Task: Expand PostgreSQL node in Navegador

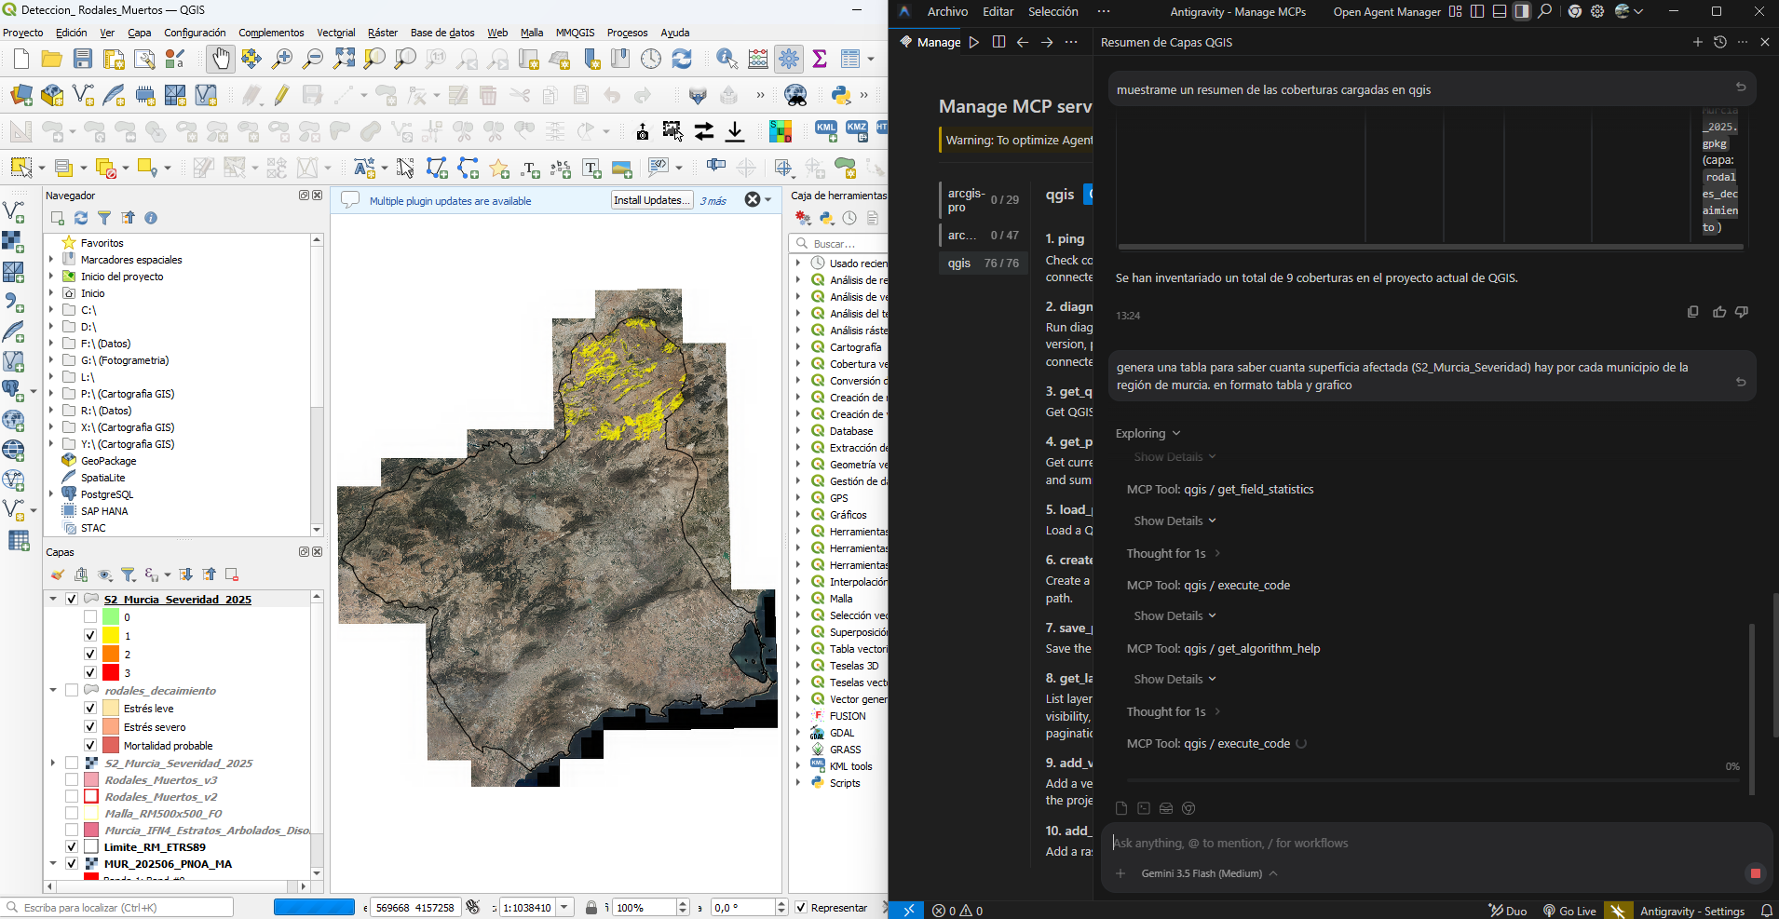Action: pos(52,493)
